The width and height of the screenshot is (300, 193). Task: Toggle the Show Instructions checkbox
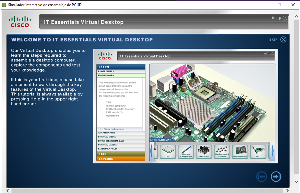[101, 129]
